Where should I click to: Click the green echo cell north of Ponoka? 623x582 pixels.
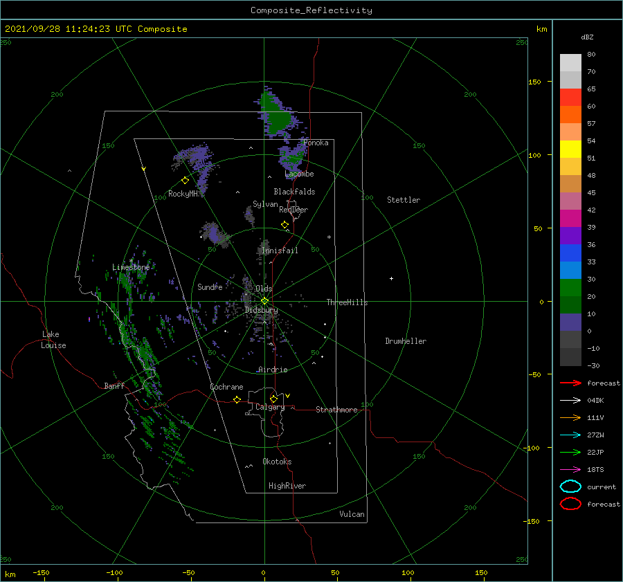pos(278,115)
